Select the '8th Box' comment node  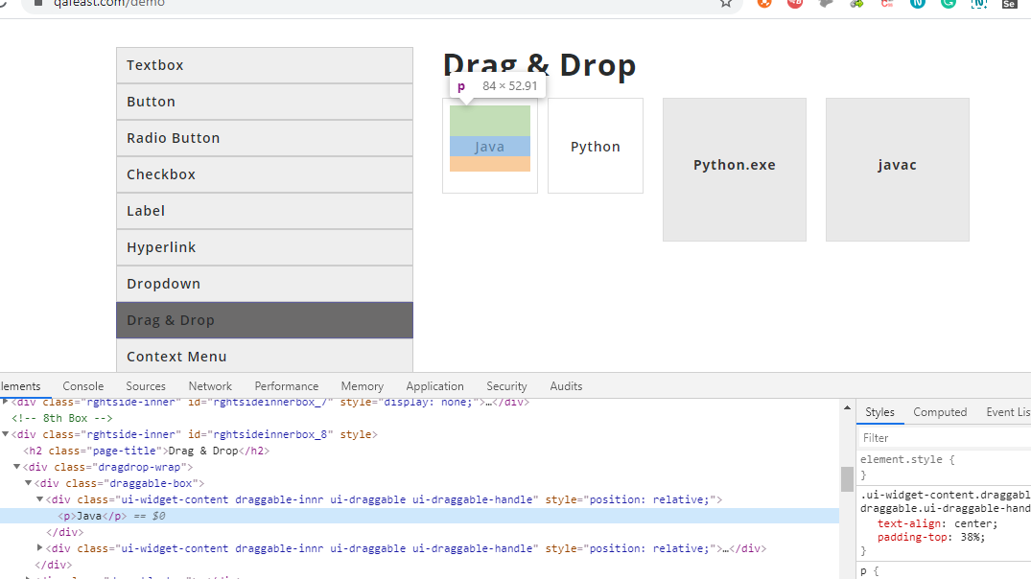(61, 418)
